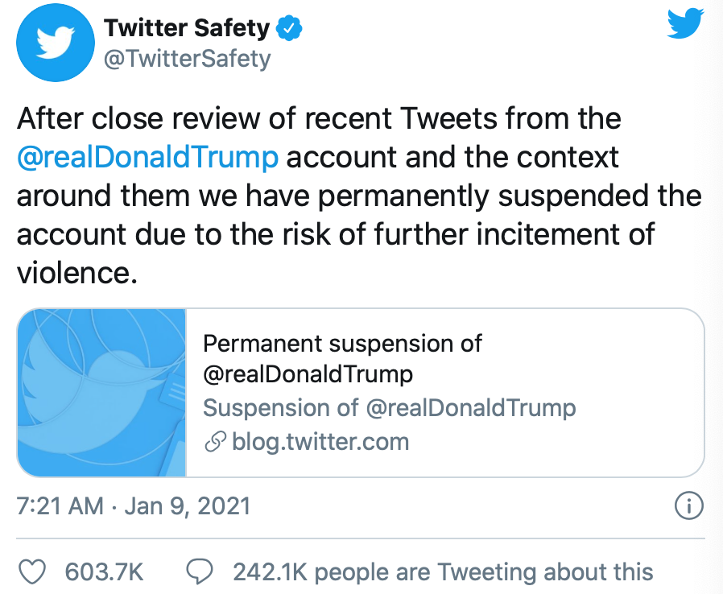Click the Jan 9, 2021 date
Image resolution: width=723 pixels, height=594 pixels.
click(188, 505)
